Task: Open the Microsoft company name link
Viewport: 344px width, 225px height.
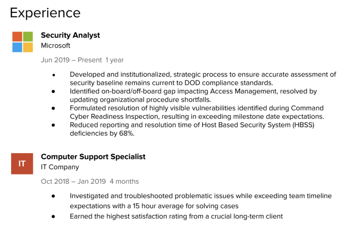Action: [56, 46]
